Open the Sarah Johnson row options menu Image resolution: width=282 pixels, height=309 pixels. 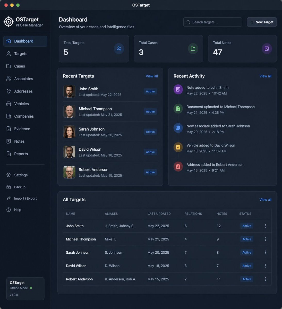click(265, 253)
